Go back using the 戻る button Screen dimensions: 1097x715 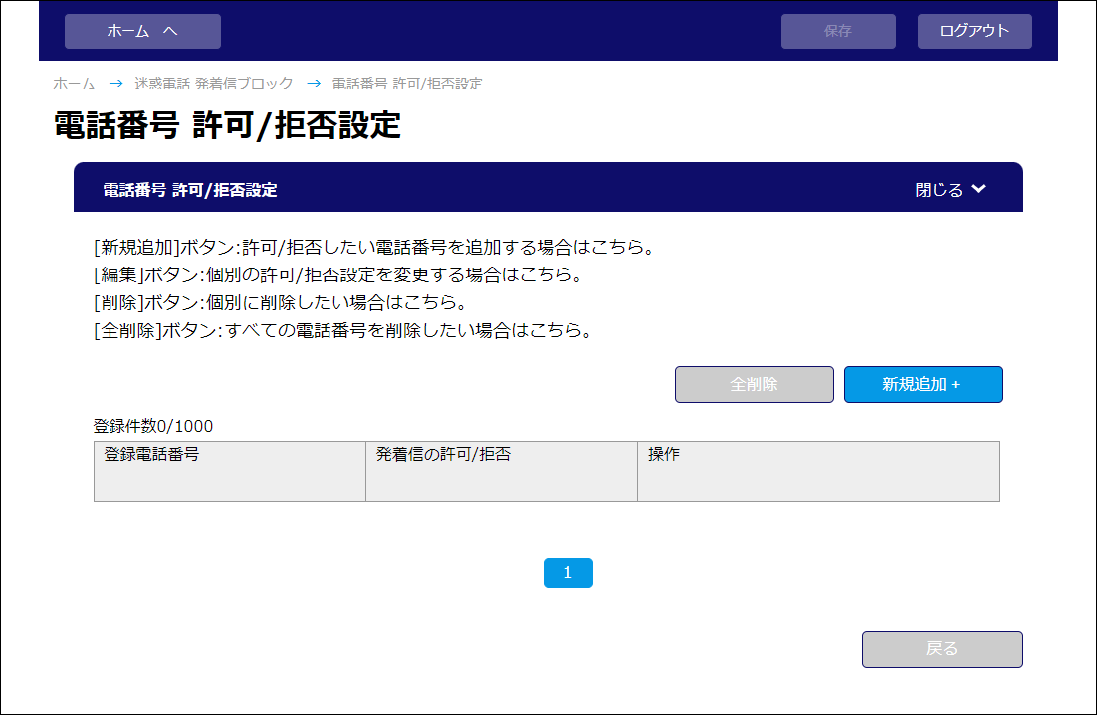pyautogui.click(x=942, y=649)
